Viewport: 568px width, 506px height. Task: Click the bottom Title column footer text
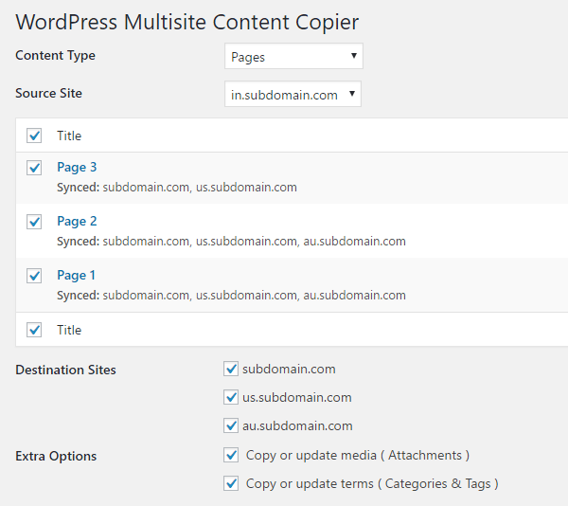(69, 330)
